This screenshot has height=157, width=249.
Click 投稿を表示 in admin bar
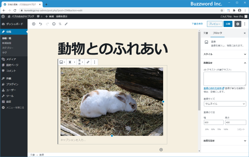(x=62, y=16)
